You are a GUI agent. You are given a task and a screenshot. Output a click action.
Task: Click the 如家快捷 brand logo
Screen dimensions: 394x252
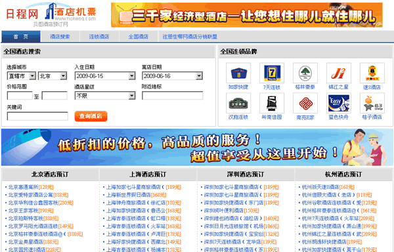(x=238, y=73)
